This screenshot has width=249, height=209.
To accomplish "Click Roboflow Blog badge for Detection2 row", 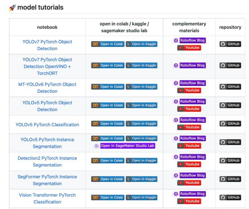I will point(189,157).
